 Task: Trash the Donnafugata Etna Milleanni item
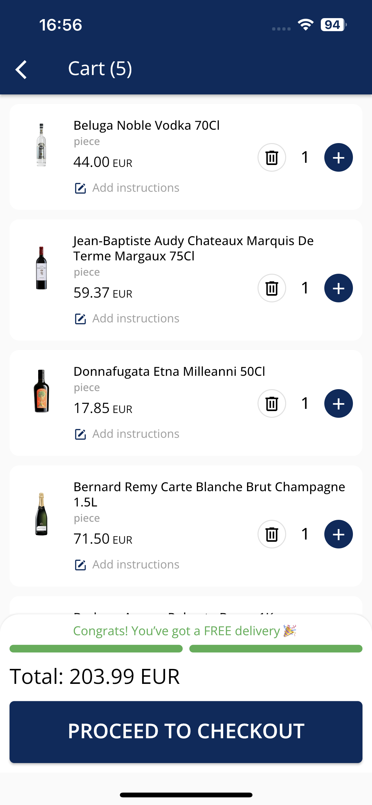coord(272,403)
